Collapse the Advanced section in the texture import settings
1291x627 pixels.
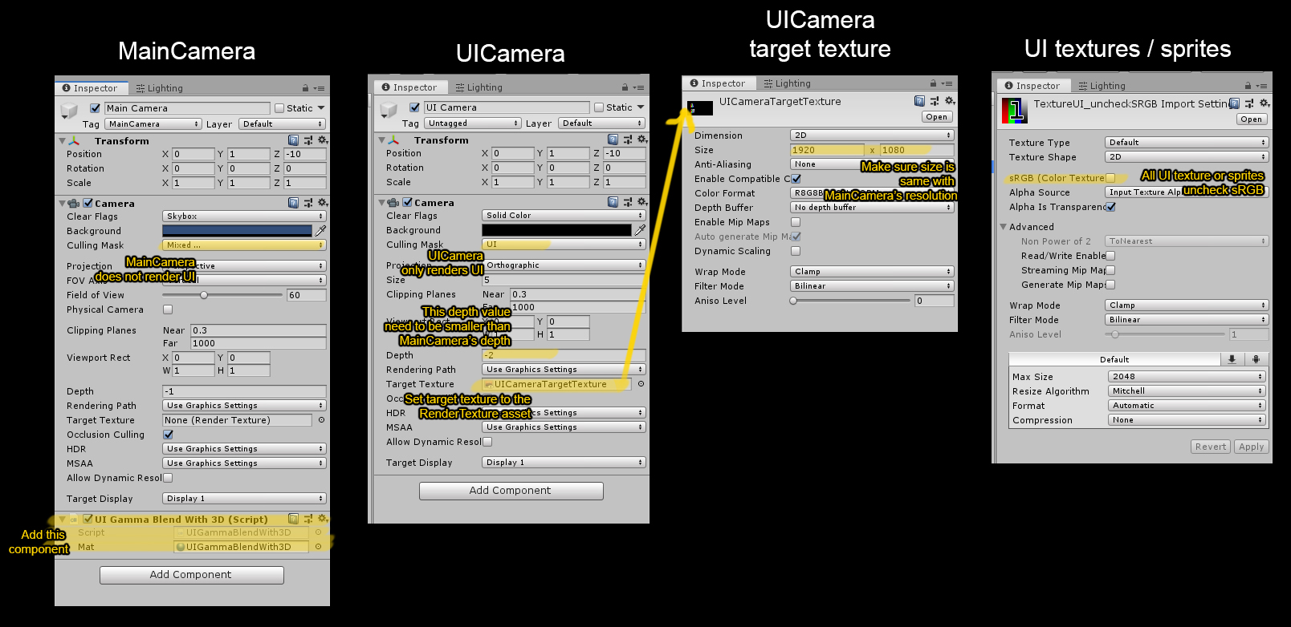(x=1004, y=227)
